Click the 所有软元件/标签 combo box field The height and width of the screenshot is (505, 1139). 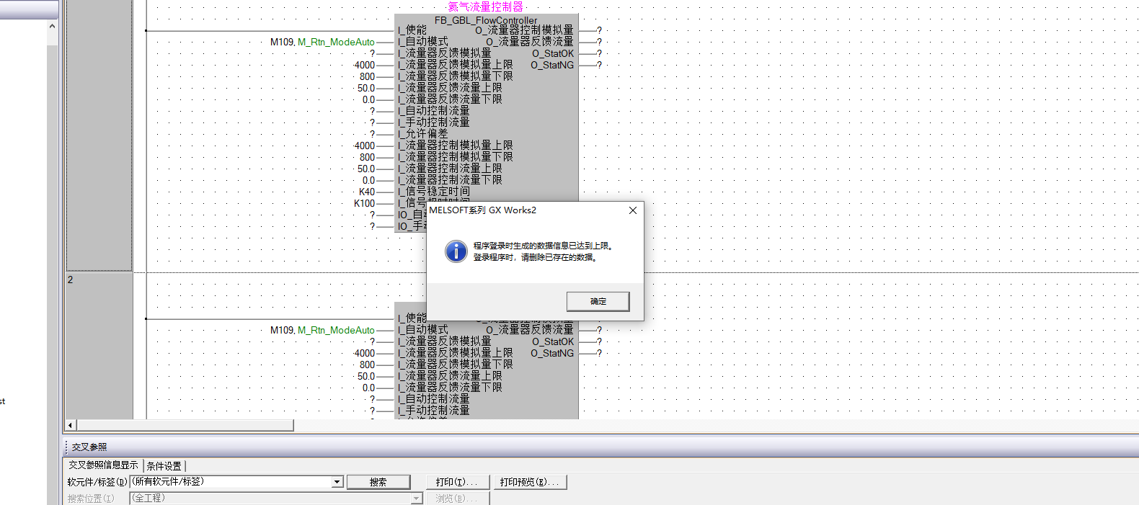click(231, 482)
